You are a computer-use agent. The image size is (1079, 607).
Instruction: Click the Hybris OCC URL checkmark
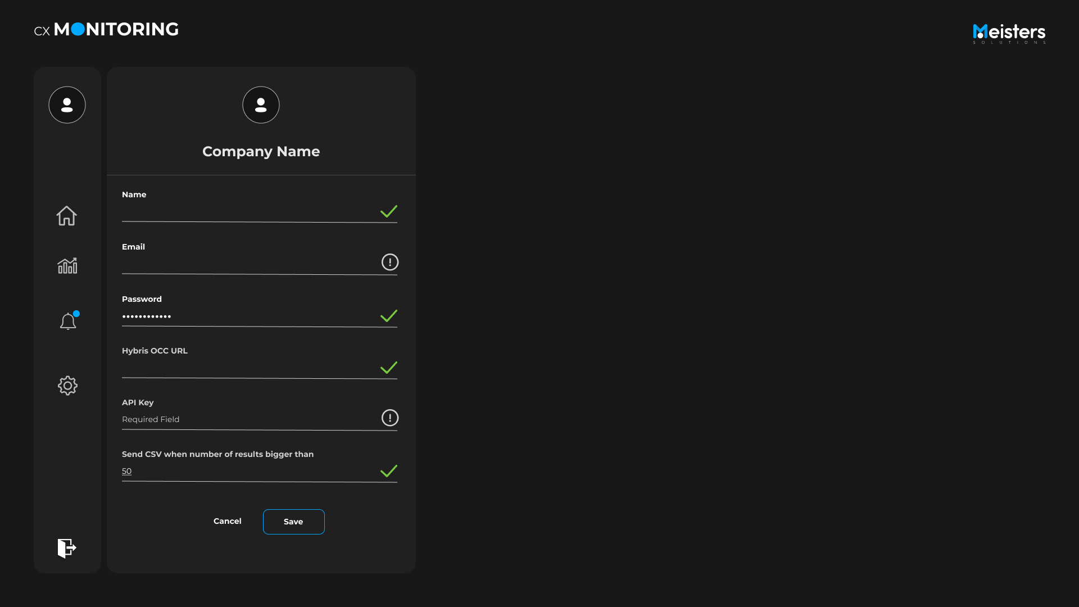point(388,368)
